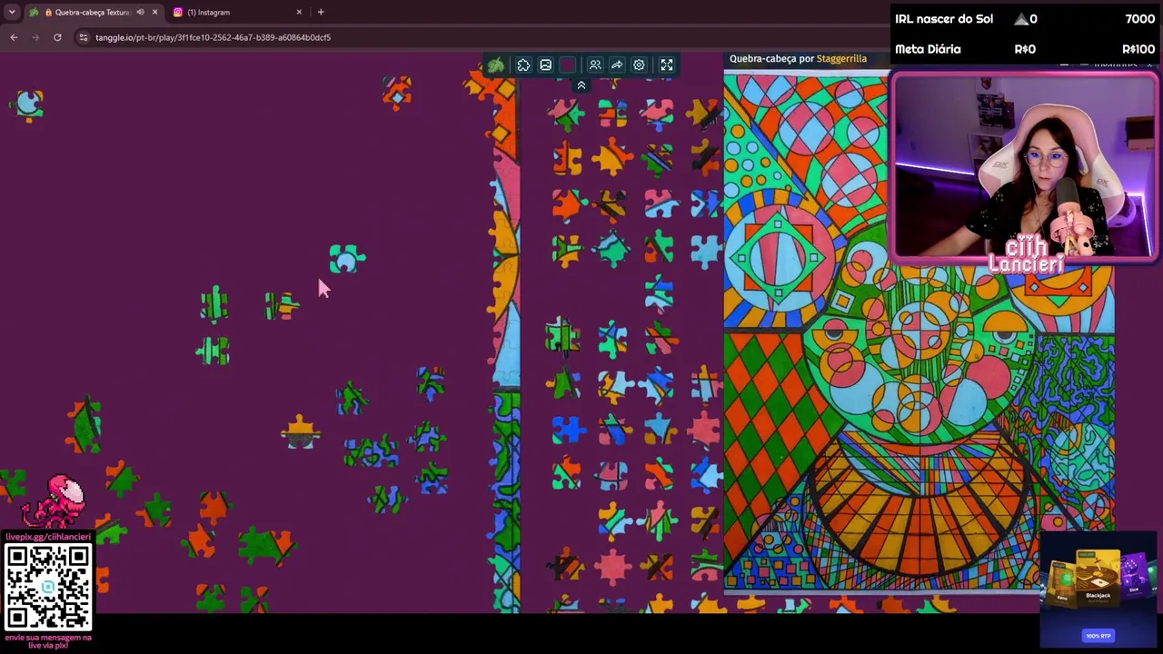
Task: Open the Staggerrilla creator link
Action: pyautogui.click(x=841, y=58)
